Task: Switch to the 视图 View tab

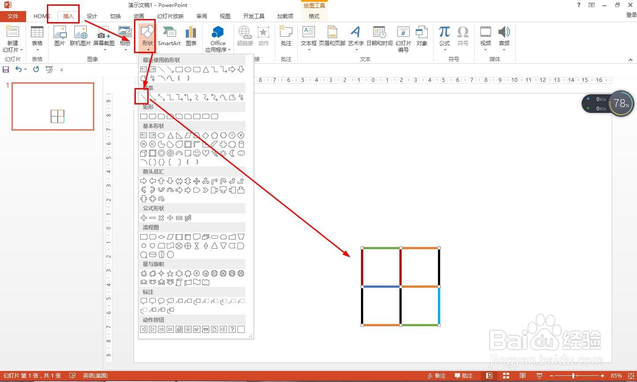Action: [225, 16]
